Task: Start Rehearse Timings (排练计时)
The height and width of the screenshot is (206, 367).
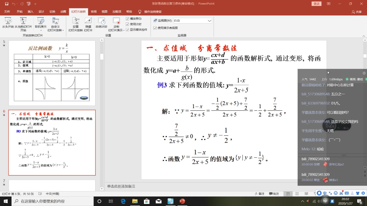Action: (101, 23)
